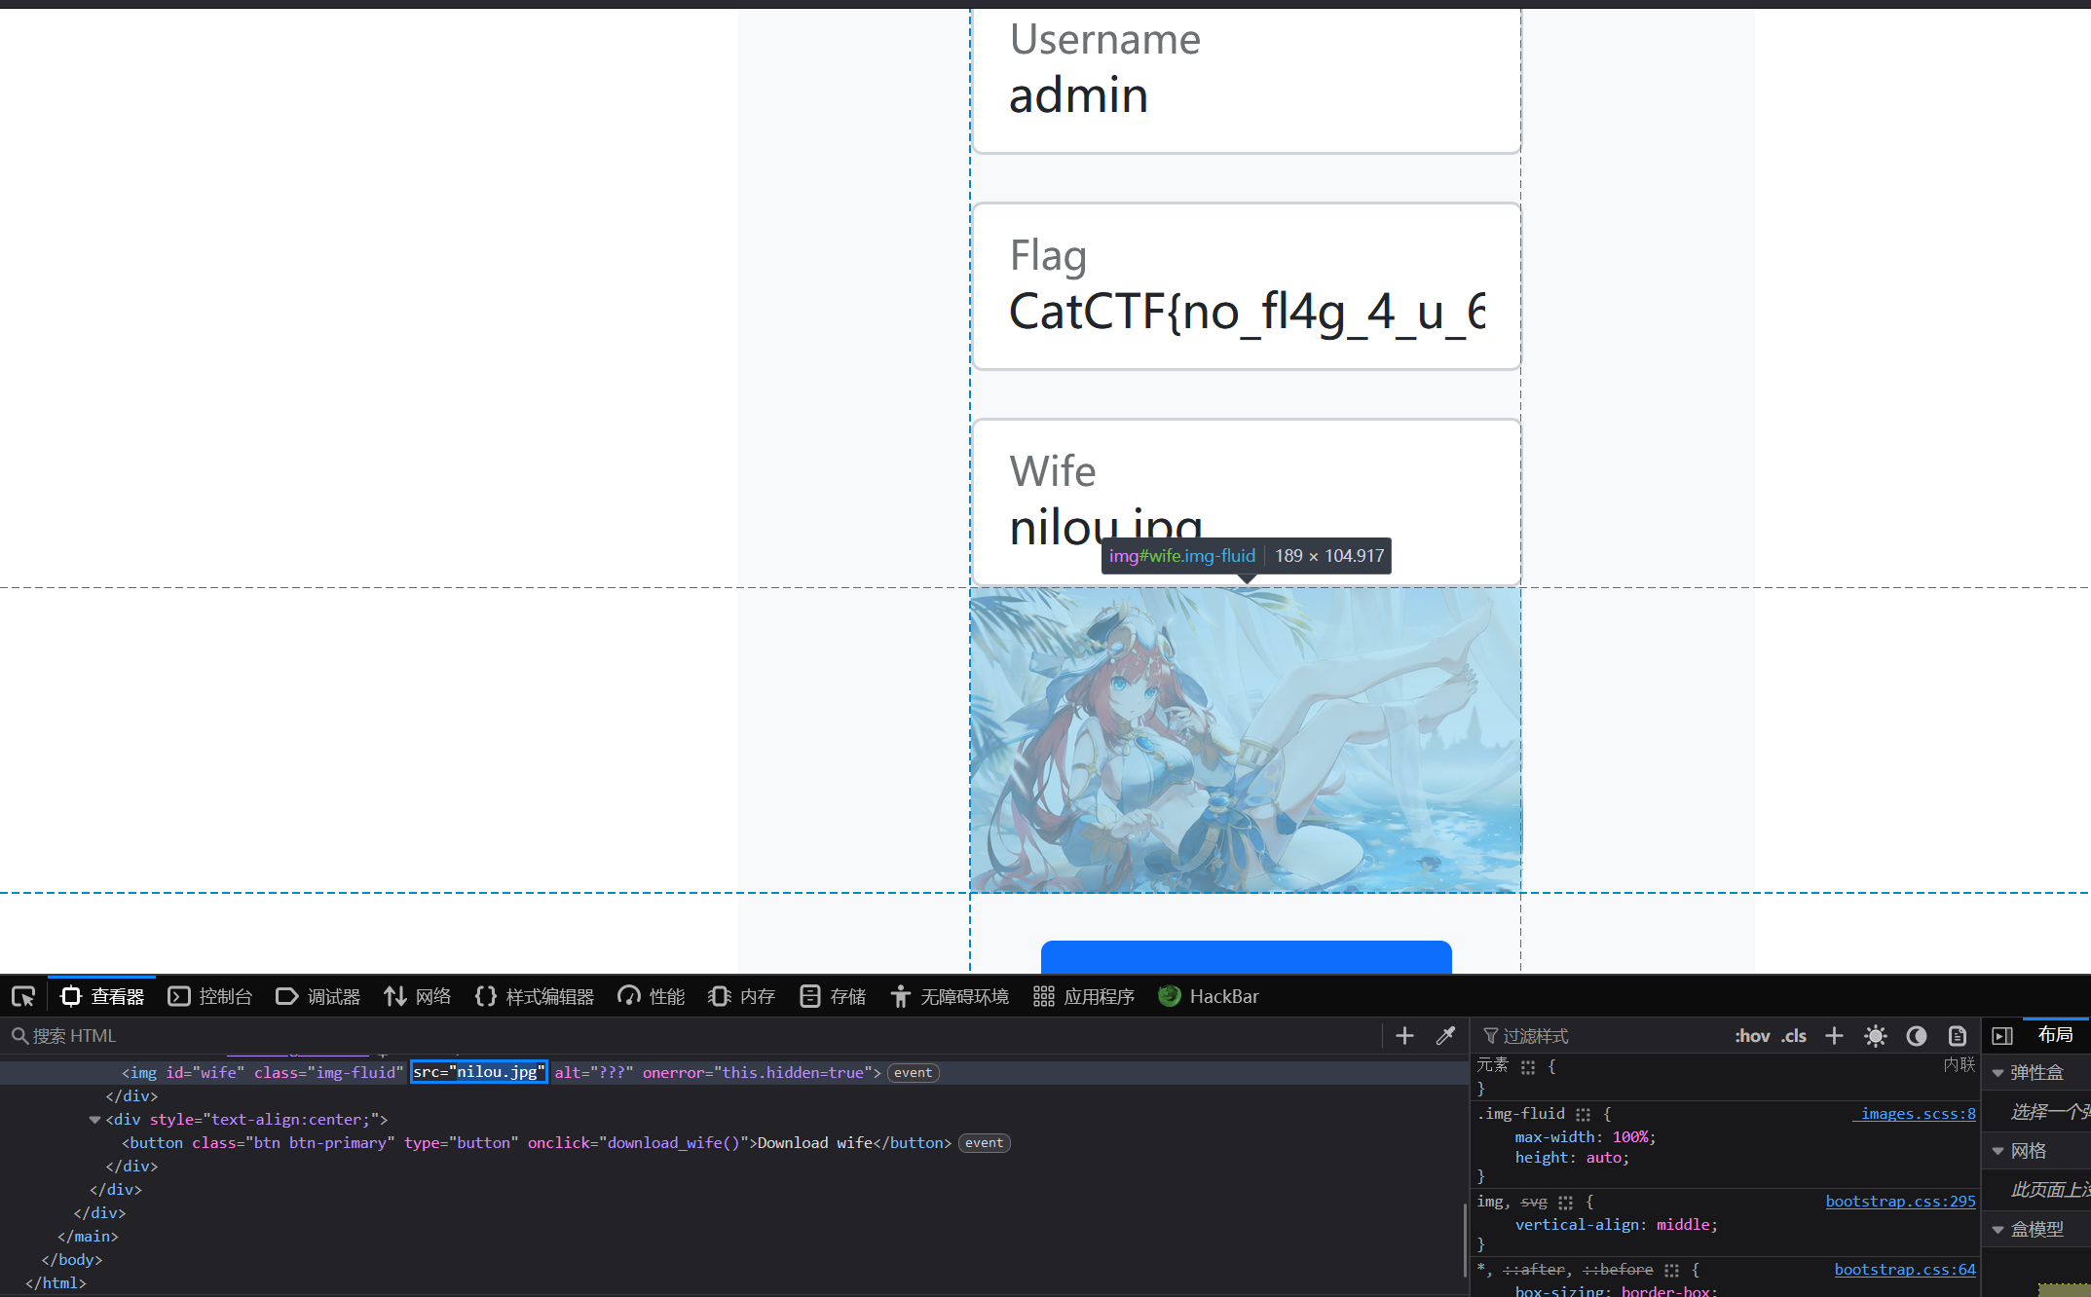Open the bootstrap.css:295 source link
2091x1297 pixels.
click(1900, 1202)
